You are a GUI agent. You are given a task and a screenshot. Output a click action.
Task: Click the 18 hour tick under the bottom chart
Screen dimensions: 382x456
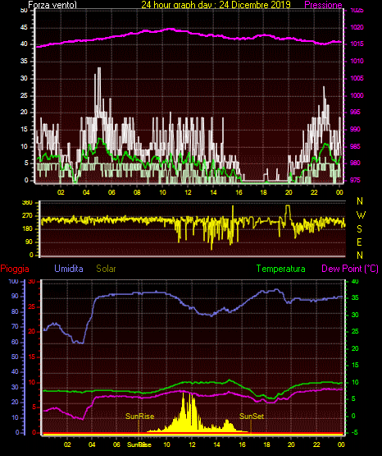(x=266, y=444)
